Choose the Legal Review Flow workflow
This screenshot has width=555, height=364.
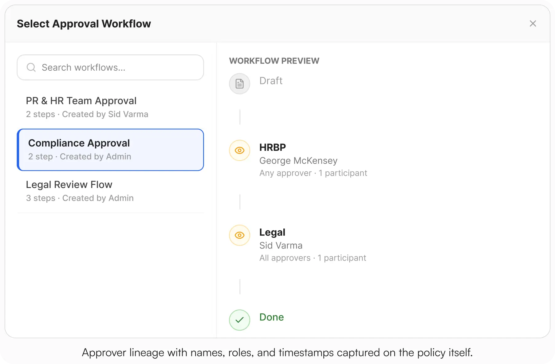coord(110,191)
